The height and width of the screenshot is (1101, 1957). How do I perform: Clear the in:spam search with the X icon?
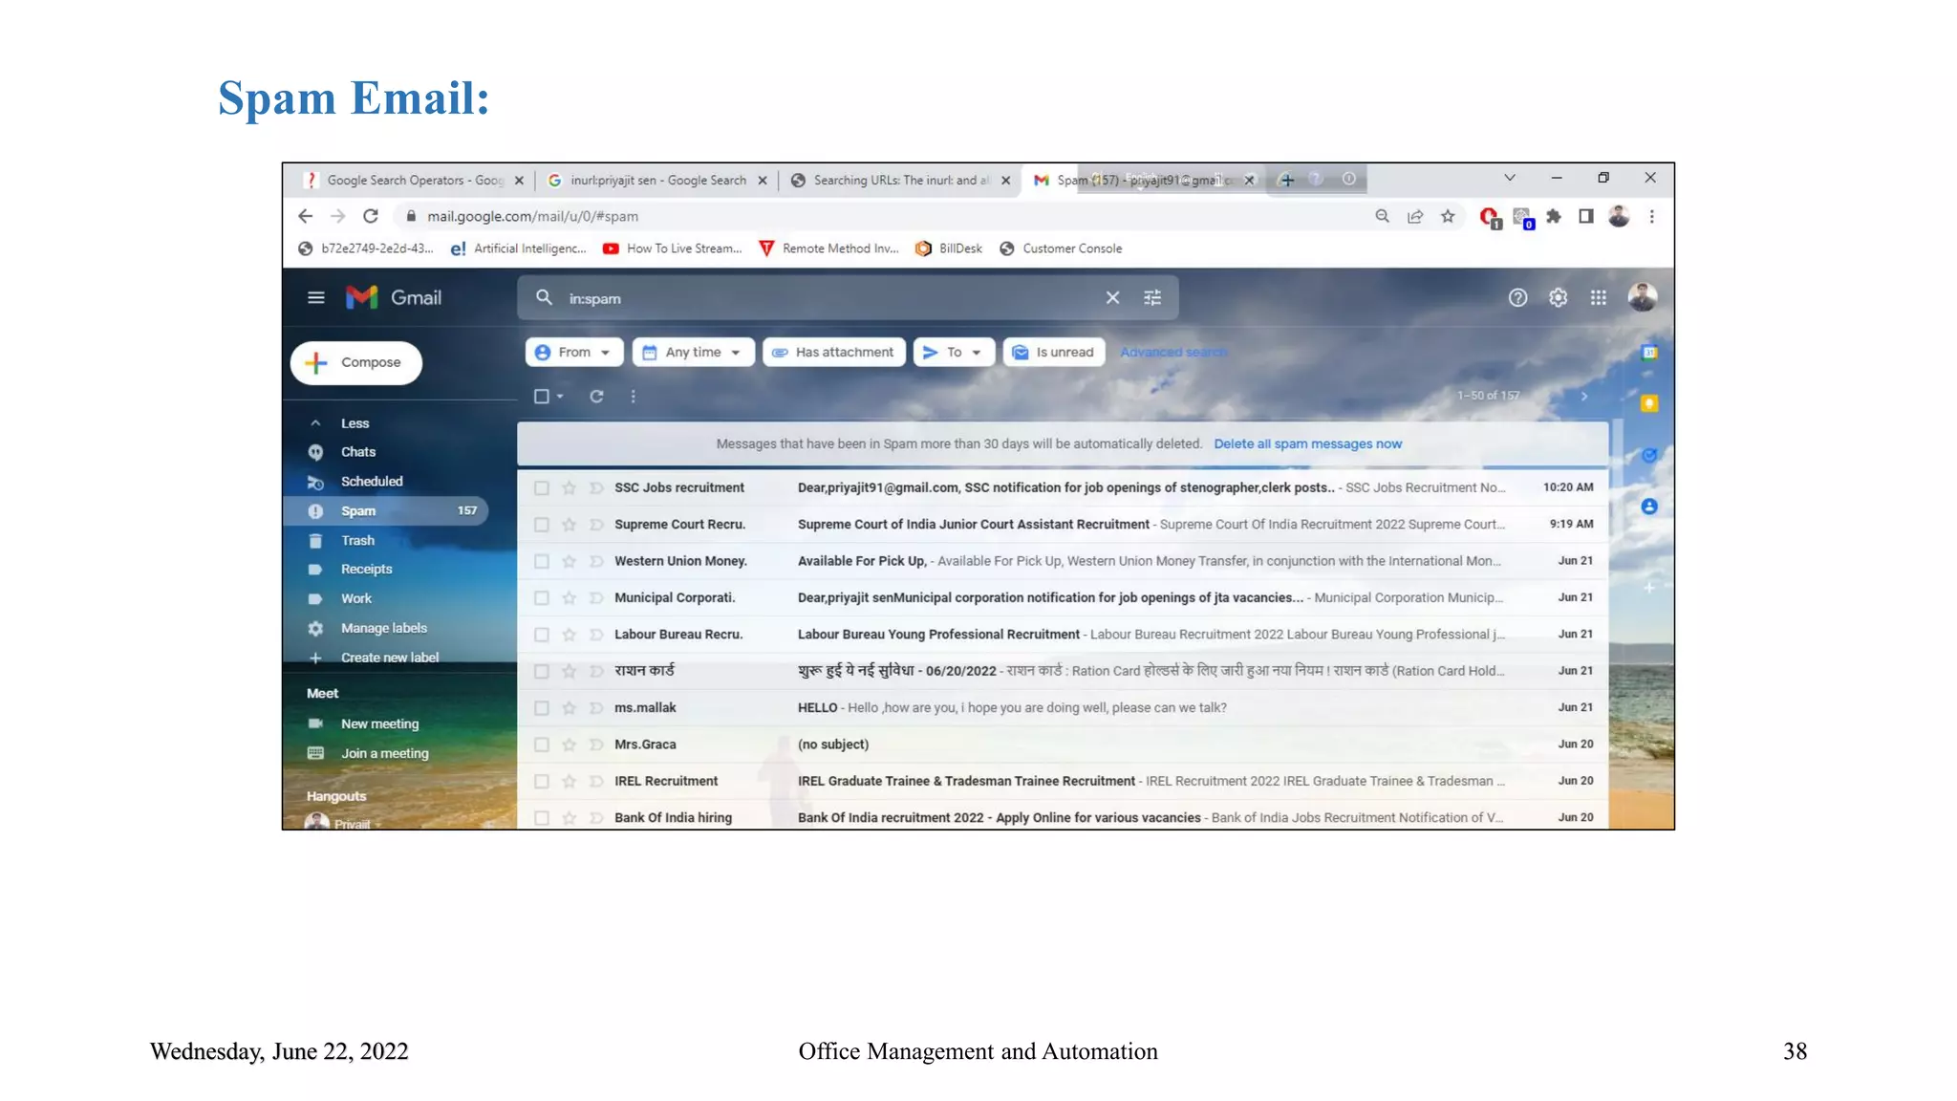coord(1112,297)
